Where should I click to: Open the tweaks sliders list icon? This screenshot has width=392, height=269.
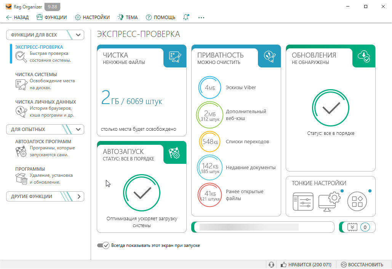[x=303, y=201]
